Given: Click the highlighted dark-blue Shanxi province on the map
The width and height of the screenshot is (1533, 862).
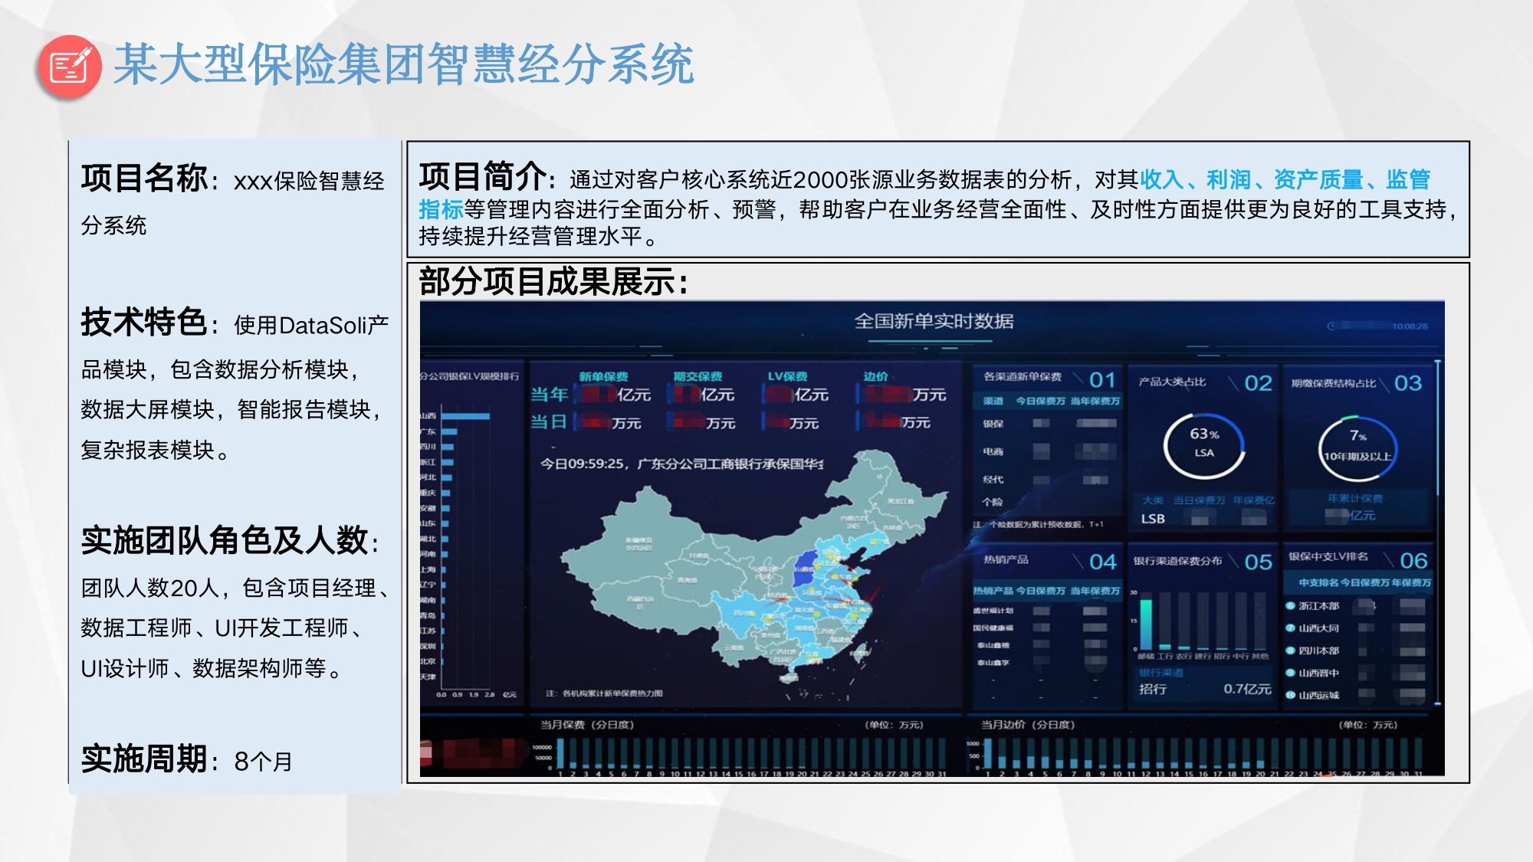Looking at the screenshot, I should (806, 569).
